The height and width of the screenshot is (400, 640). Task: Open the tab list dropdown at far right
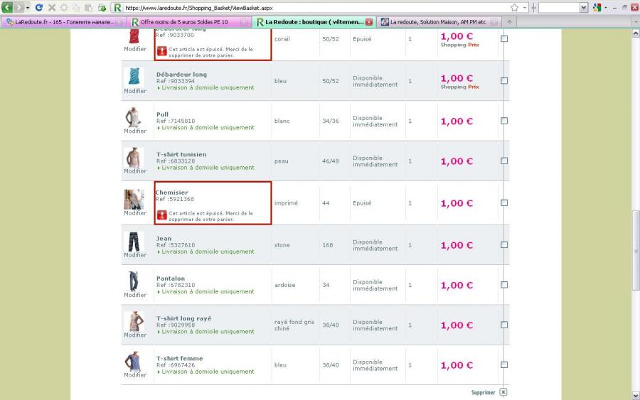click(635, 22)
